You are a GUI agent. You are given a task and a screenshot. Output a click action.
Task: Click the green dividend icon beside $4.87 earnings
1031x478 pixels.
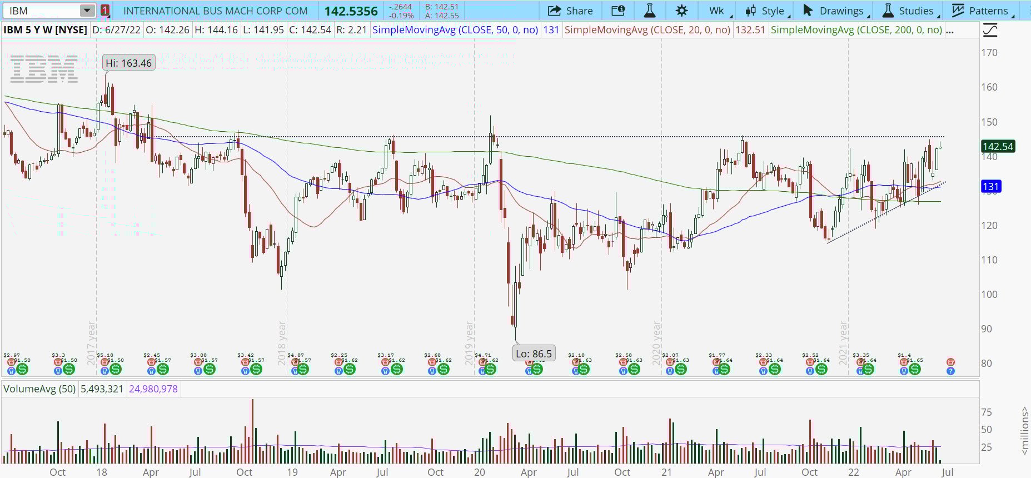click(x=302, y=369)
